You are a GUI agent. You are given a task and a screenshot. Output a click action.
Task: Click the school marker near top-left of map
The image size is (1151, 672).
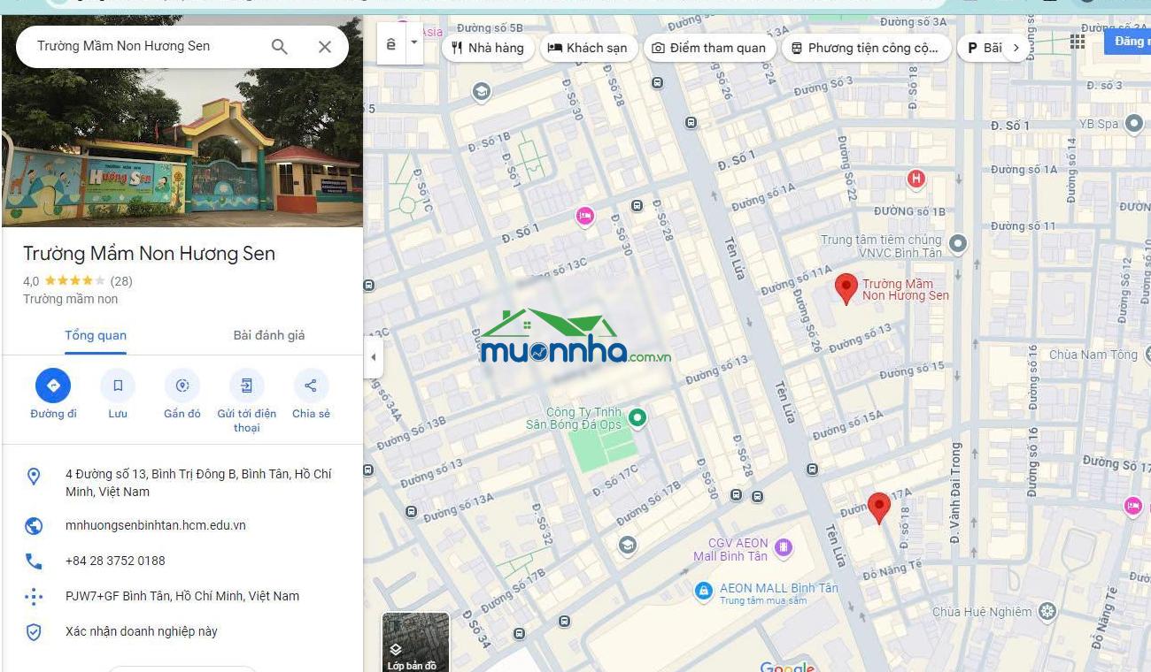tap(481, 91)
